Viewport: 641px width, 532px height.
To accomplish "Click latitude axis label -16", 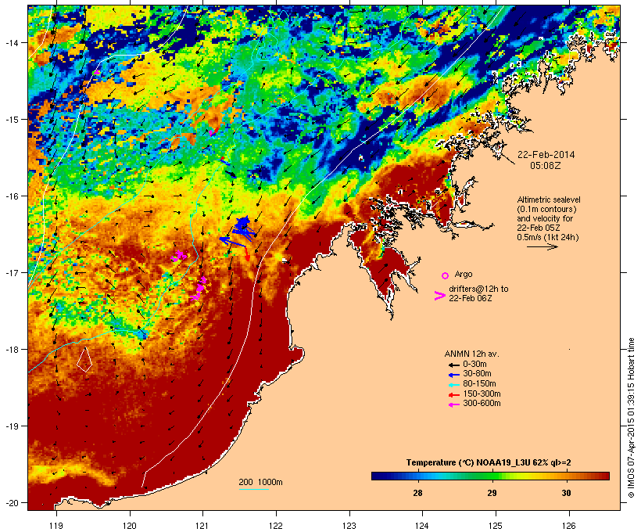I will pos(11,196).
